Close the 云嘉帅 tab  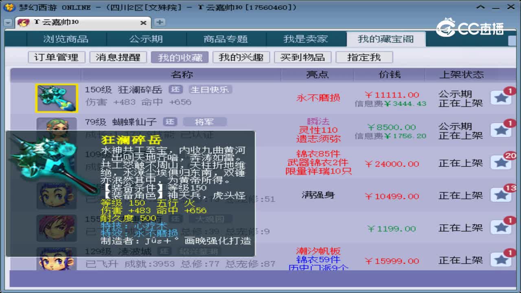click(143, 23)
